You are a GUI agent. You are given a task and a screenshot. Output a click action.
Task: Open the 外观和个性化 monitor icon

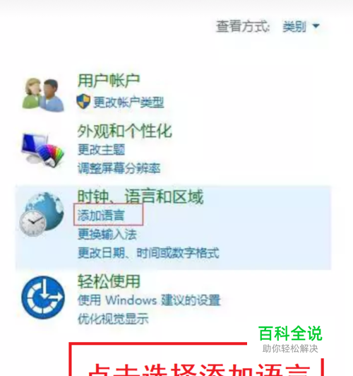pos(42,150)
